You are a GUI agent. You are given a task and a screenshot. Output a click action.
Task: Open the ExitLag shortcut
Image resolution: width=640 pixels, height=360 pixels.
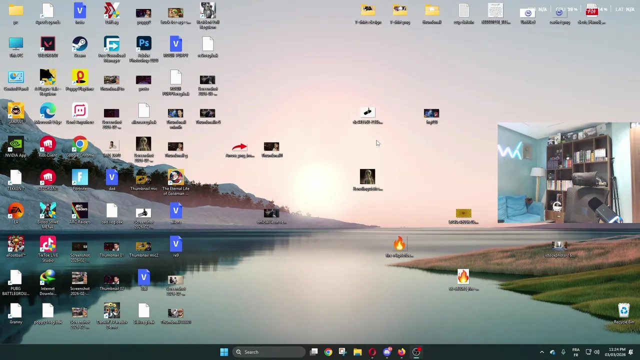[x=111, y=14]
